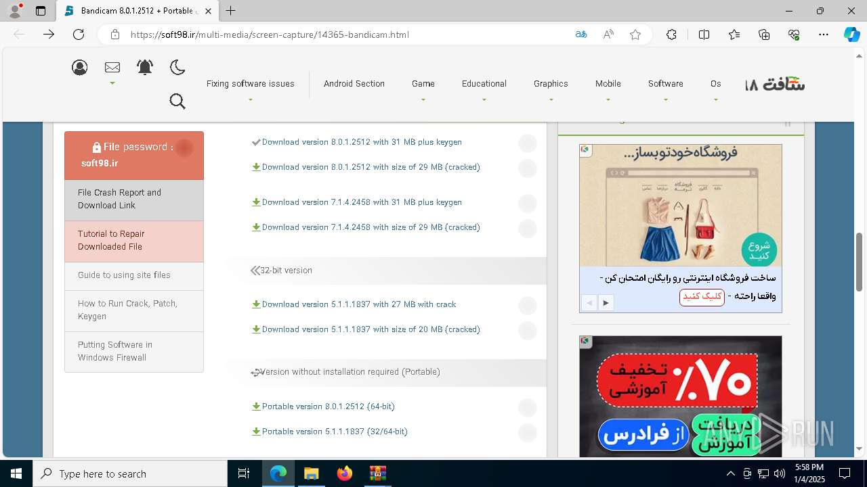The height and width of the screenshot is (487, 867).
Task: Expand the Software menu
Action: (665, 84)
